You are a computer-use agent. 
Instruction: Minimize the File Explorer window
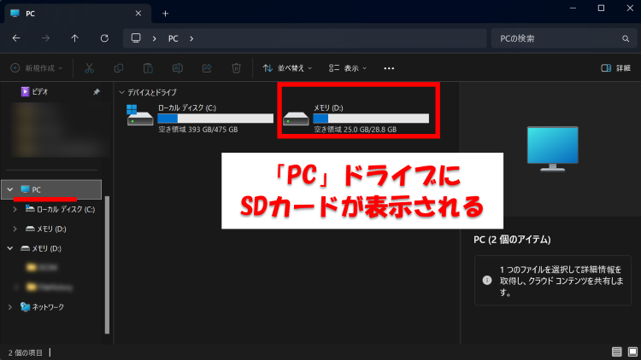click(x=573, y=9)
